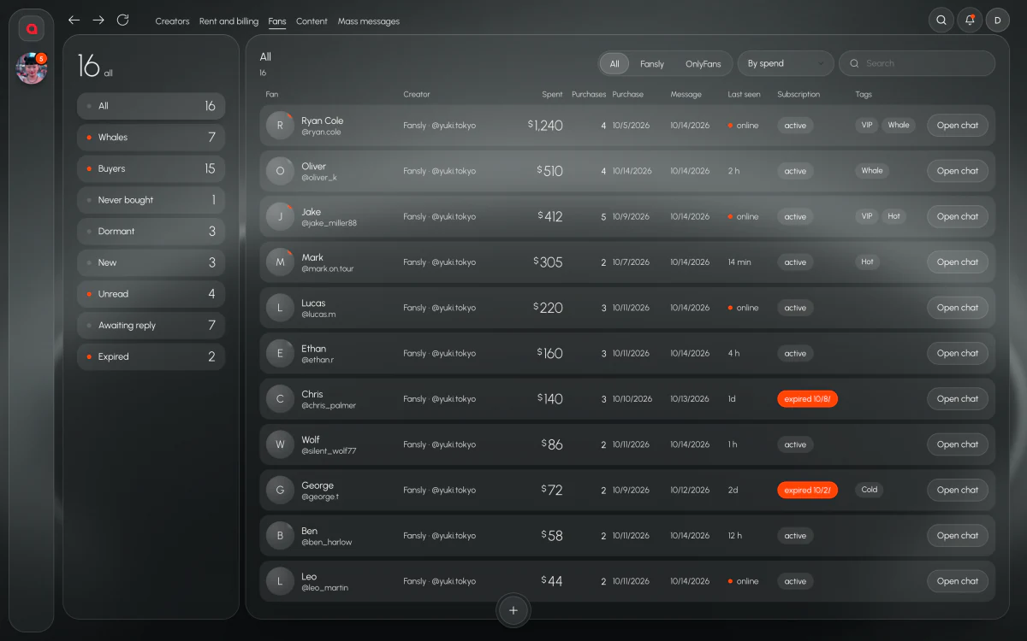Filter fans by OnlyFans platform

pos(703,63)
